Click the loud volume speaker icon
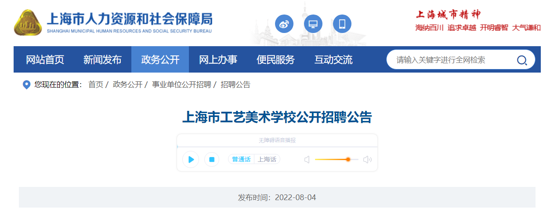543x212 pixels. 367,160
